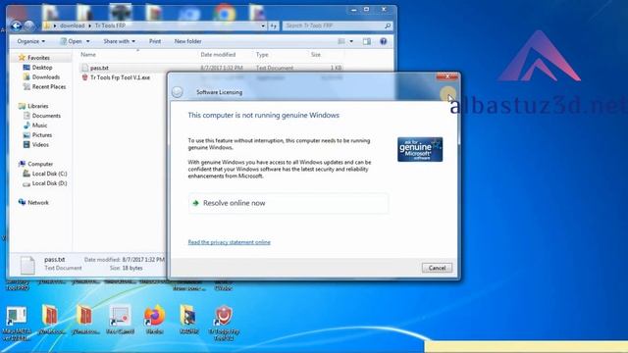Open Desktop in Favorites

pos(42,68)
